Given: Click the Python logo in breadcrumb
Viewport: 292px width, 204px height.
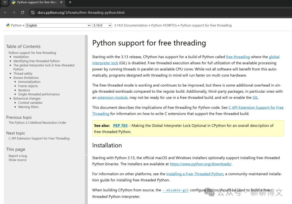Looking at the screenshot, I should (8, 25).
